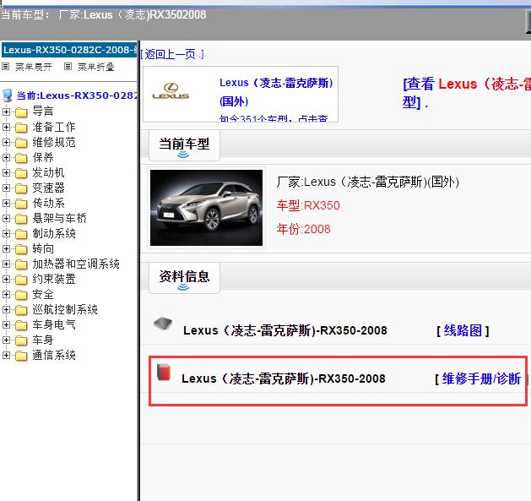Click the 菜单展开 expand-all icon
531x501 pixels.
(5, 67)
